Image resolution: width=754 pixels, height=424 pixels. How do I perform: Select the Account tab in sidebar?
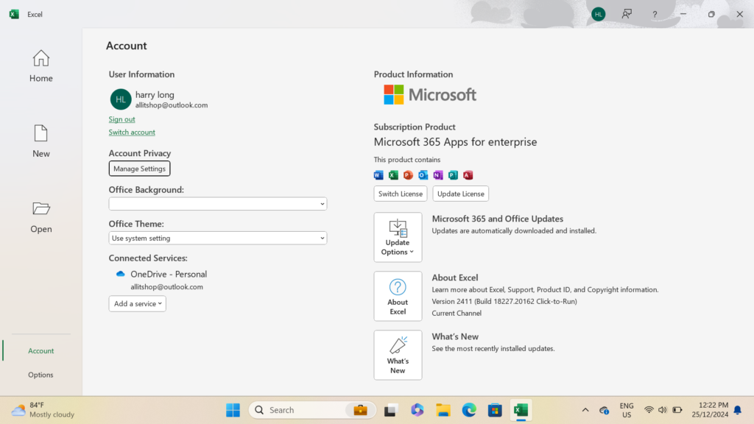(41, 350)
